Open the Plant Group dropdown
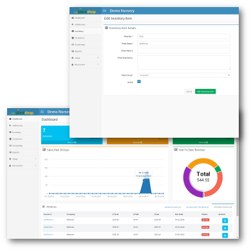This screenshot has height=251, width=251. pyautogui.click(x=183, y=75)
